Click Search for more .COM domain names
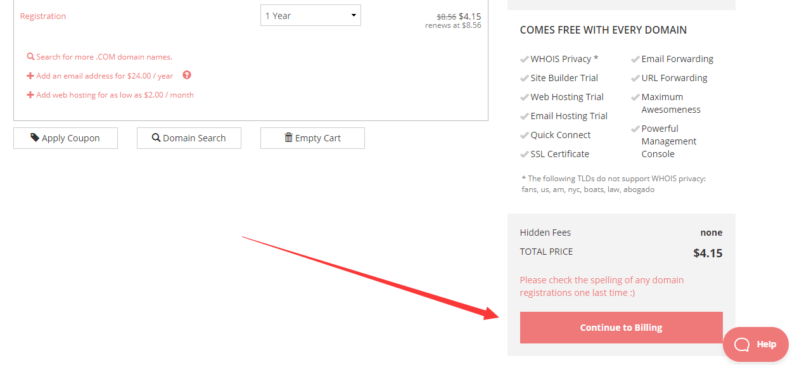The height and width of the screenshot is (365, 797). coord(104,57)
